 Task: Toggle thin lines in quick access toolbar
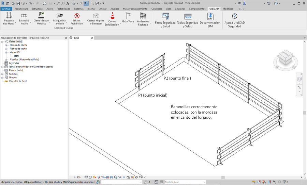[86, 3]
